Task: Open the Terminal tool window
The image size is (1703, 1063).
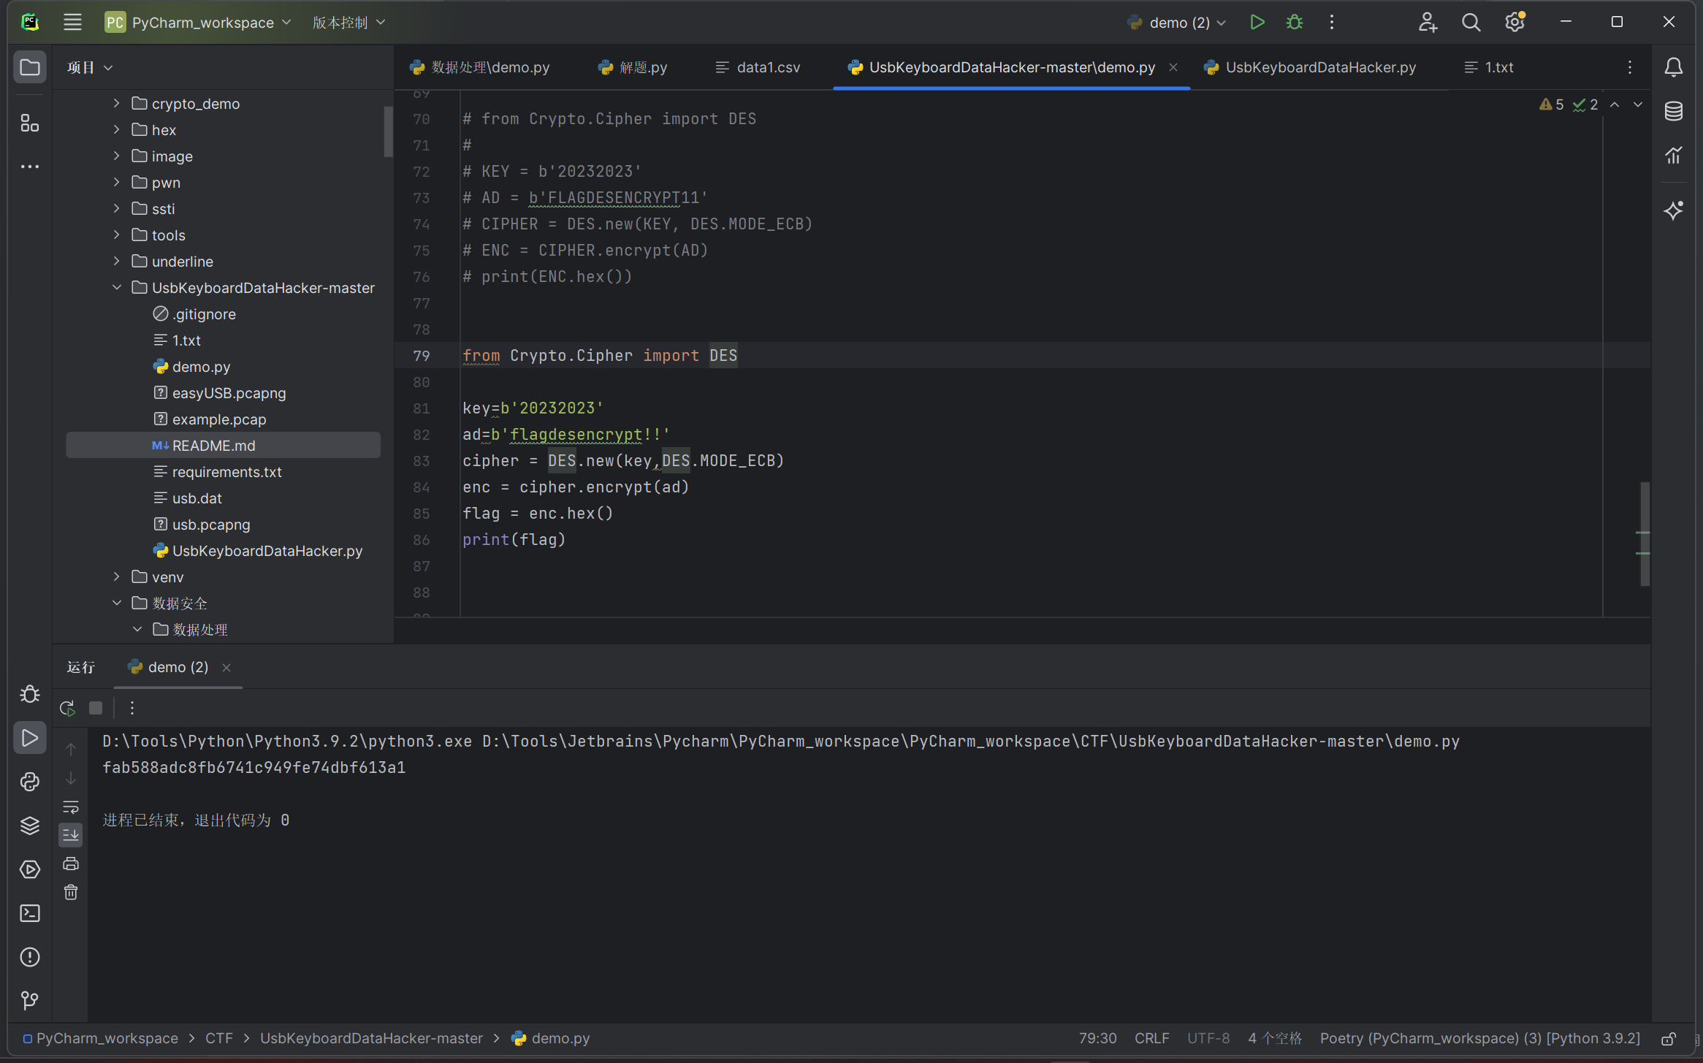Action: [x=30, y=912]
